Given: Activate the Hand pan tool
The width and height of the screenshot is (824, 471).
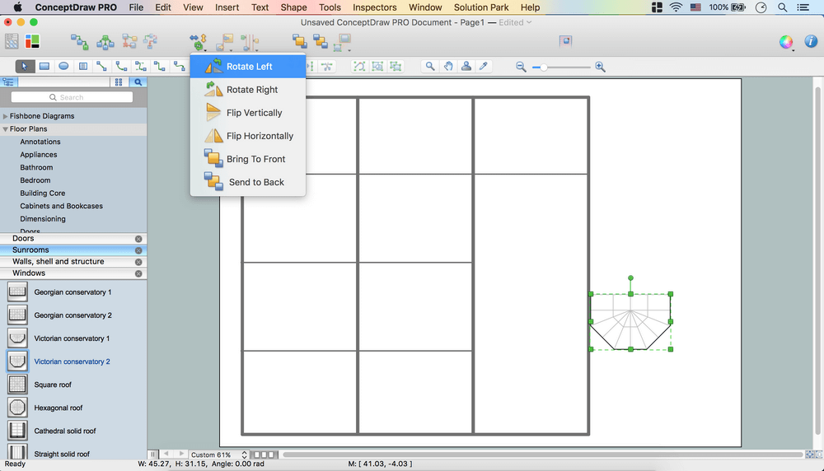Looking at the screenshot, I should point(448,67).
